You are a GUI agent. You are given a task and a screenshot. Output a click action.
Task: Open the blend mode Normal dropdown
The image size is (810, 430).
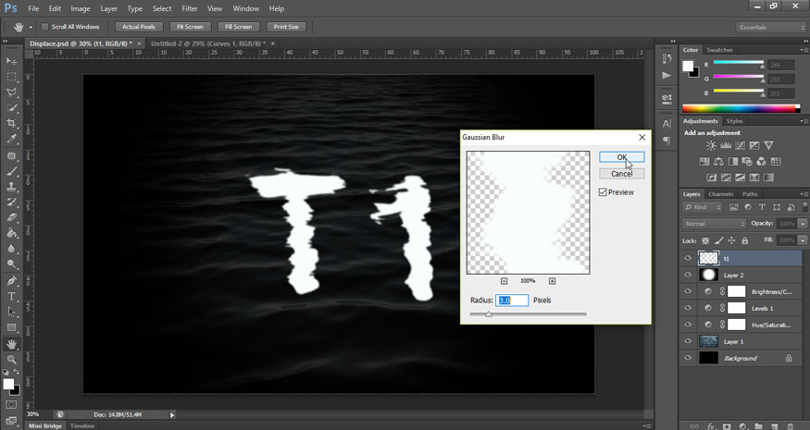714,224
